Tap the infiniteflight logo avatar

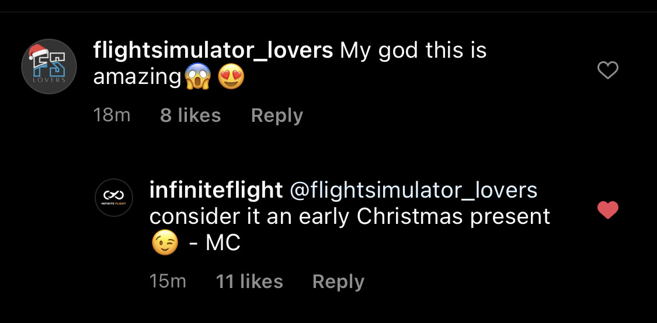tap(113, 198)
